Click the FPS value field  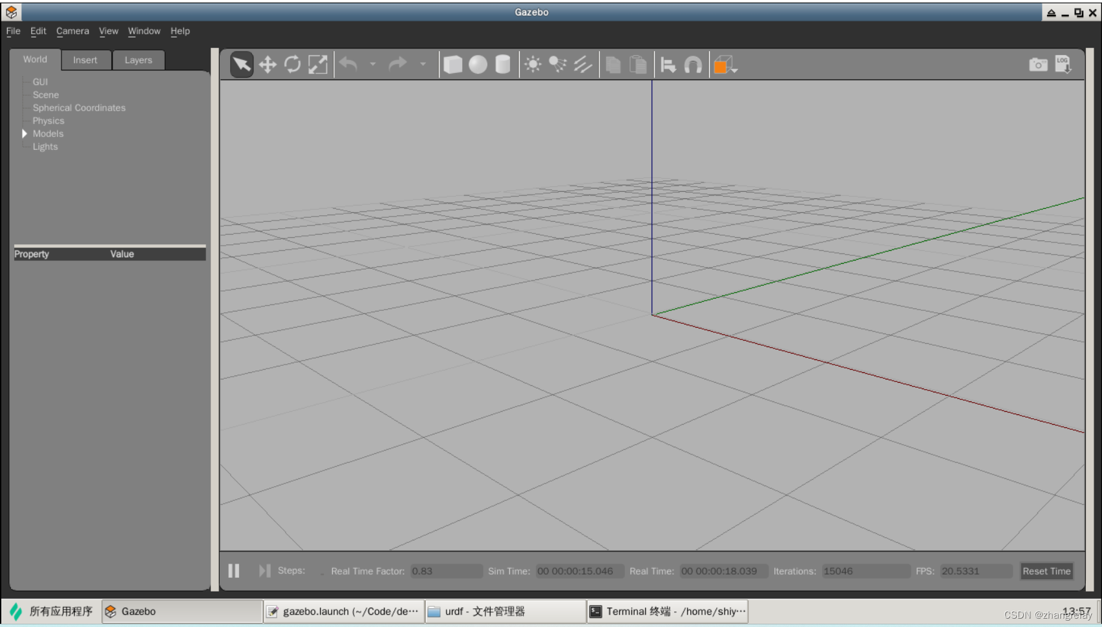[x=976, y=571]
